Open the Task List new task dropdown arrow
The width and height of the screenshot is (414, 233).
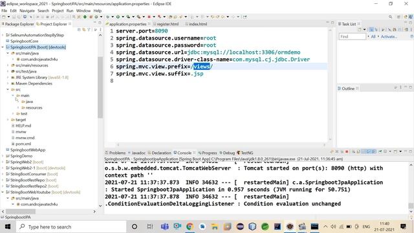coord(364,29)
